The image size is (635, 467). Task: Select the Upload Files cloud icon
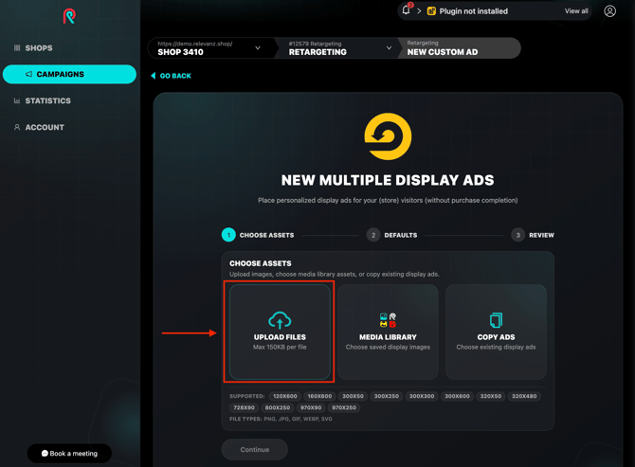(280, 319)
